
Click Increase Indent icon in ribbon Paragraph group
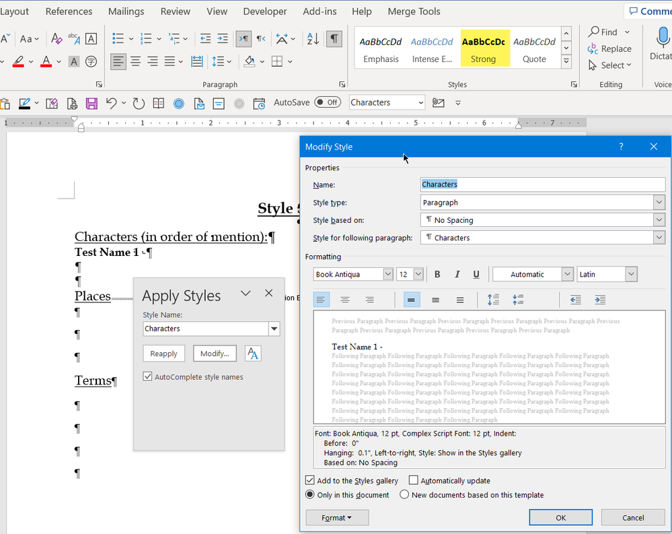click(x=223, y=38)
